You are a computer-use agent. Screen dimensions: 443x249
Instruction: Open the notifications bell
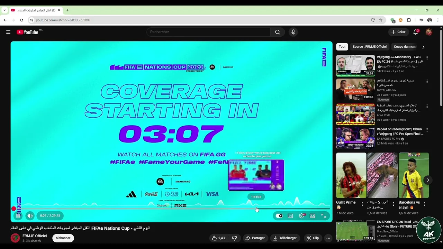pyautogui.click(x=416, y=32)
